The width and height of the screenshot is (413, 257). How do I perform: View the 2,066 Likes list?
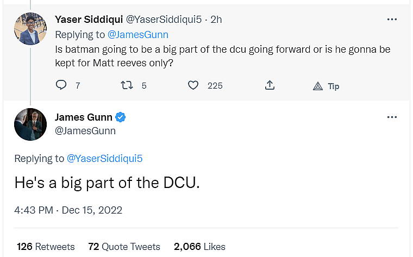(199, 246)
